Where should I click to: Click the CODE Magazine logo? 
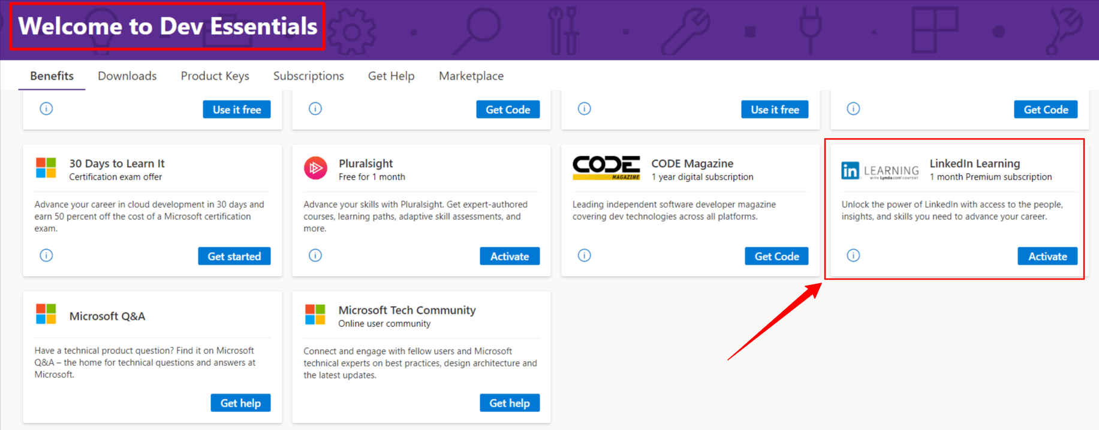606,168
